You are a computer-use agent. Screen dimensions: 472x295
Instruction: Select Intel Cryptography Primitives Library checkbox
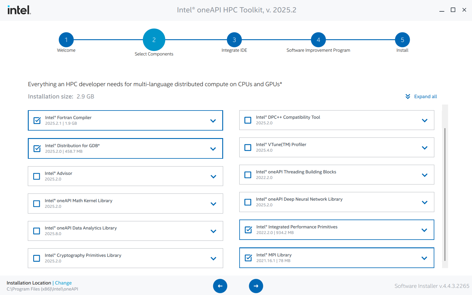(x=36, y=258)
